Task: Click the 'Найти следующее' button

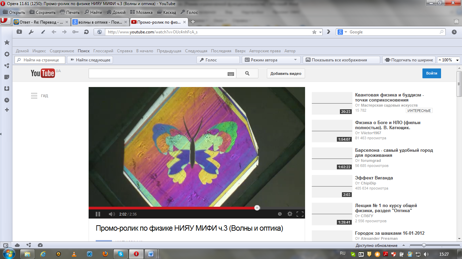Action: click(90, 60)
